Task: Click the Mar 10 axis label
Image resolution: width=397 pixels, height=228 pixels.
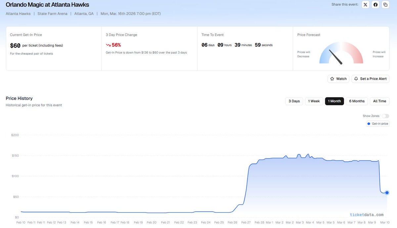Action: coord(384,223)
